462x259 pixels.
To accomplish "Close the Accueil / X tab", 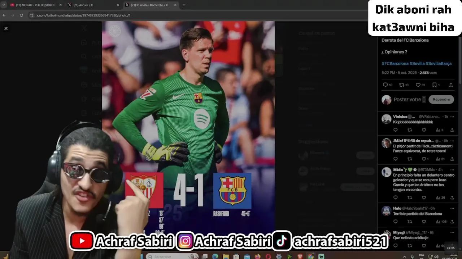I will pyautogui.click(x=118, y=5).
